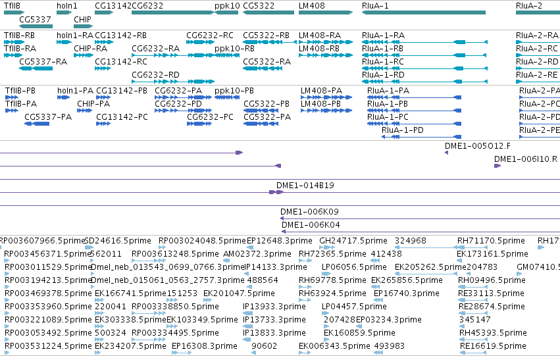Click protein CG6232-PA
The image size is (560, 356).
[183, 97]
